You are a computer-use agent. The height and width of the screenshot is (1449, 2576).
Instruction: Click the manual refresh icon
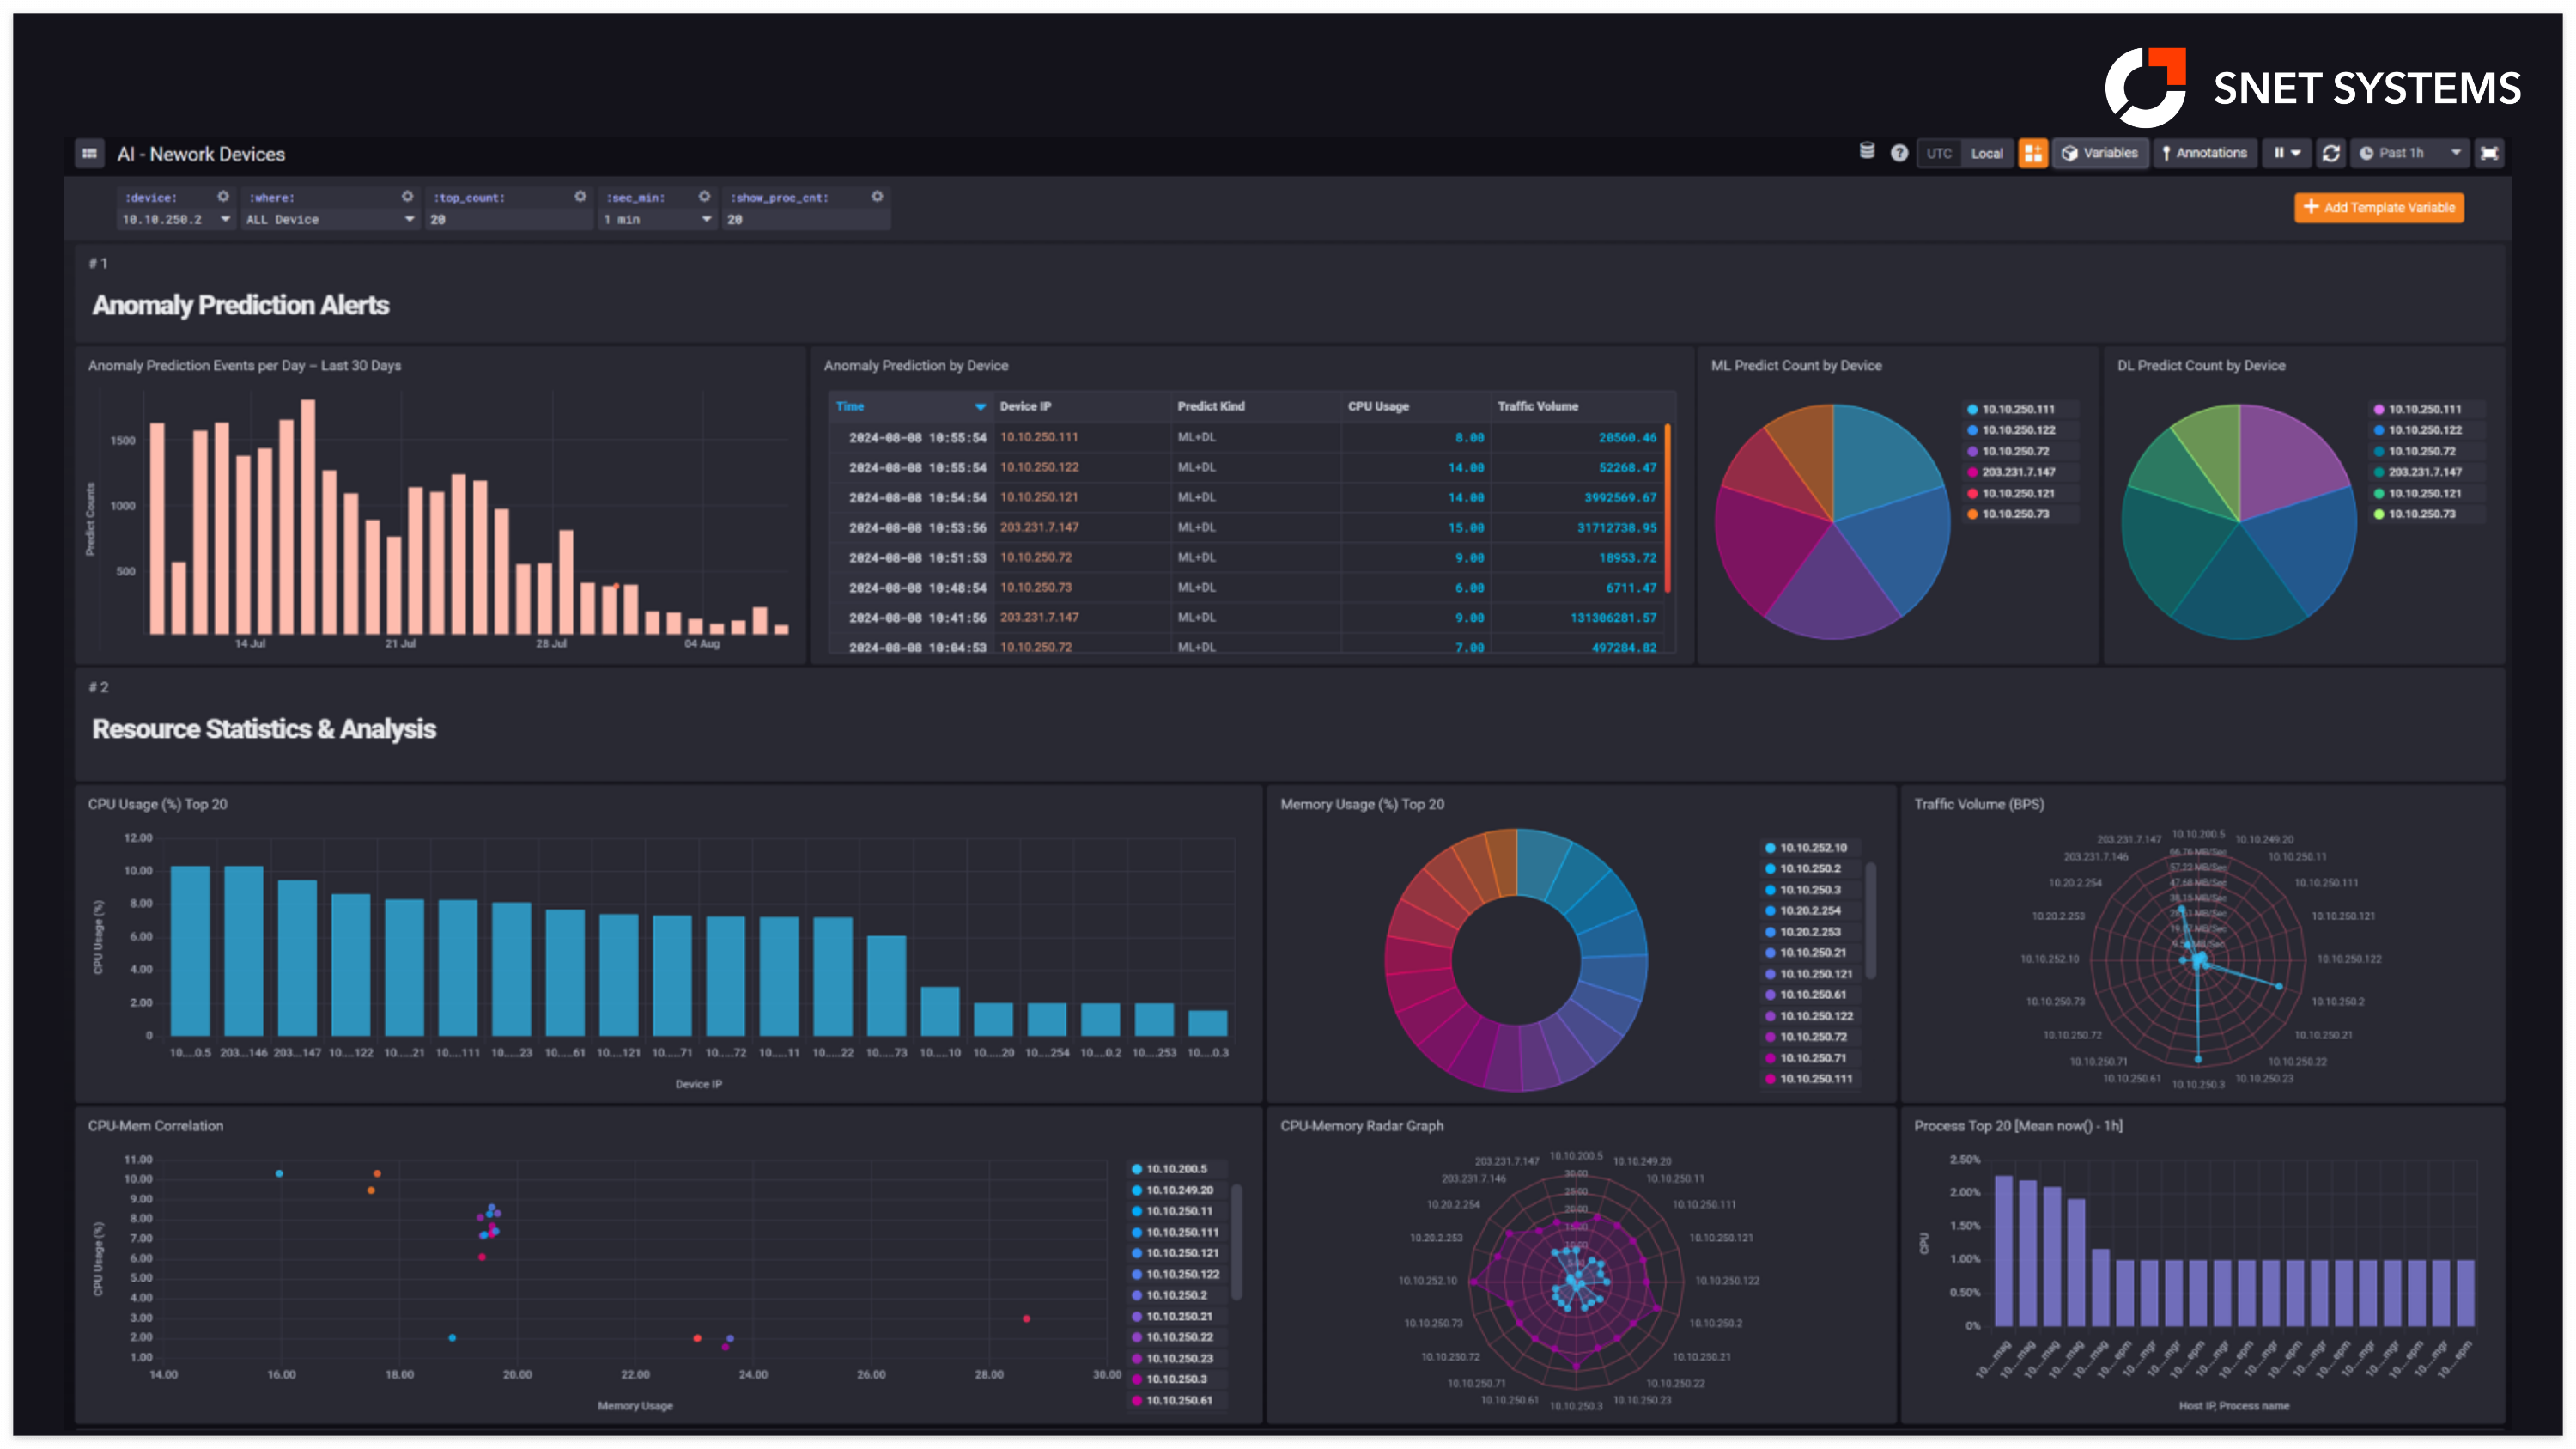click(x=2331, y=153)
